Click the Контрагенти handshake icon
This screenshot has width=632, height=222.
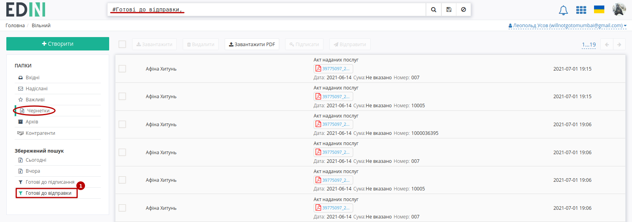pos(21,133)
